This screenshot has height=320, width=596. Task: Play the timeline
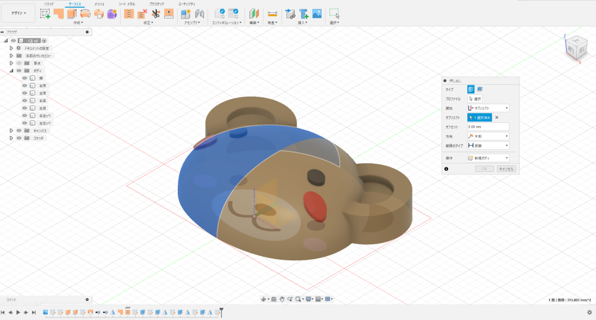pos(18,312)
